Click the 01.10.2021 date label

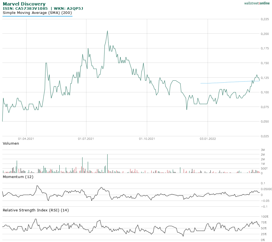[147, 139]
